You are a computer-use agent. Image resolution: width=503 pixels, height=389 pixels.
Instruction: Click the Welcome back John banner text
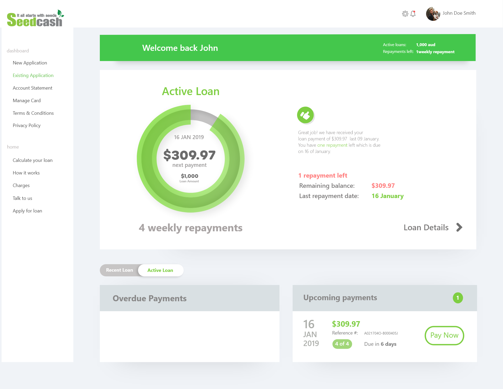point(180,48)
